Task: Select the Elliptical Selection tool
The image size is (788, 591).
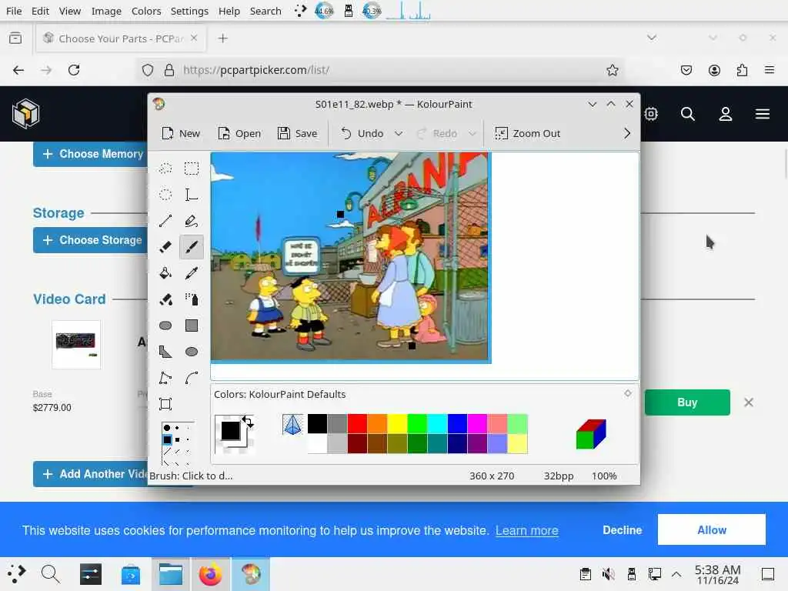Action: [165, 195]
